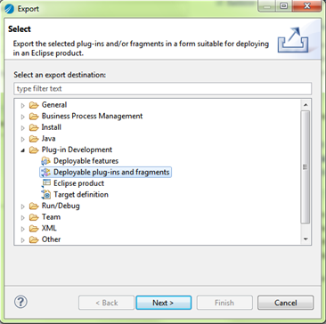
Task: Select the Java label
Action: [x=48, y=139]
